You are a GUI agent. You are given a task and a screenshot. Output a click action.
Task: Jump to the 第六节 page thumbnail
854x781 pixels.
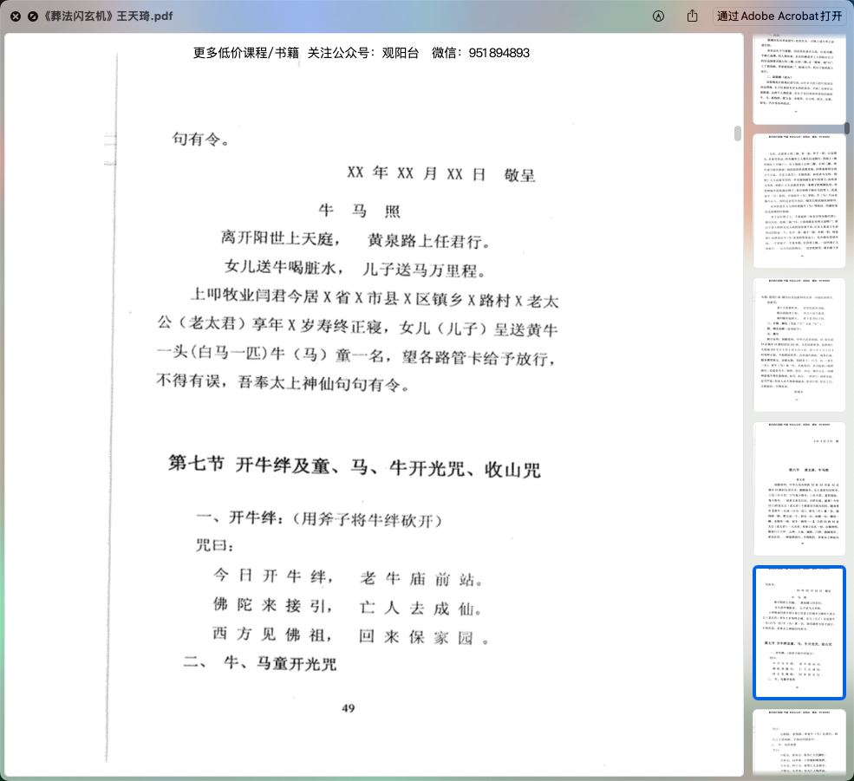799,488
